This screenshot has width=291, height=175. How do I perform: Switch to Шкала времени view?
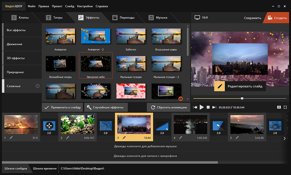pyautogui.click(x=45, y=168)
